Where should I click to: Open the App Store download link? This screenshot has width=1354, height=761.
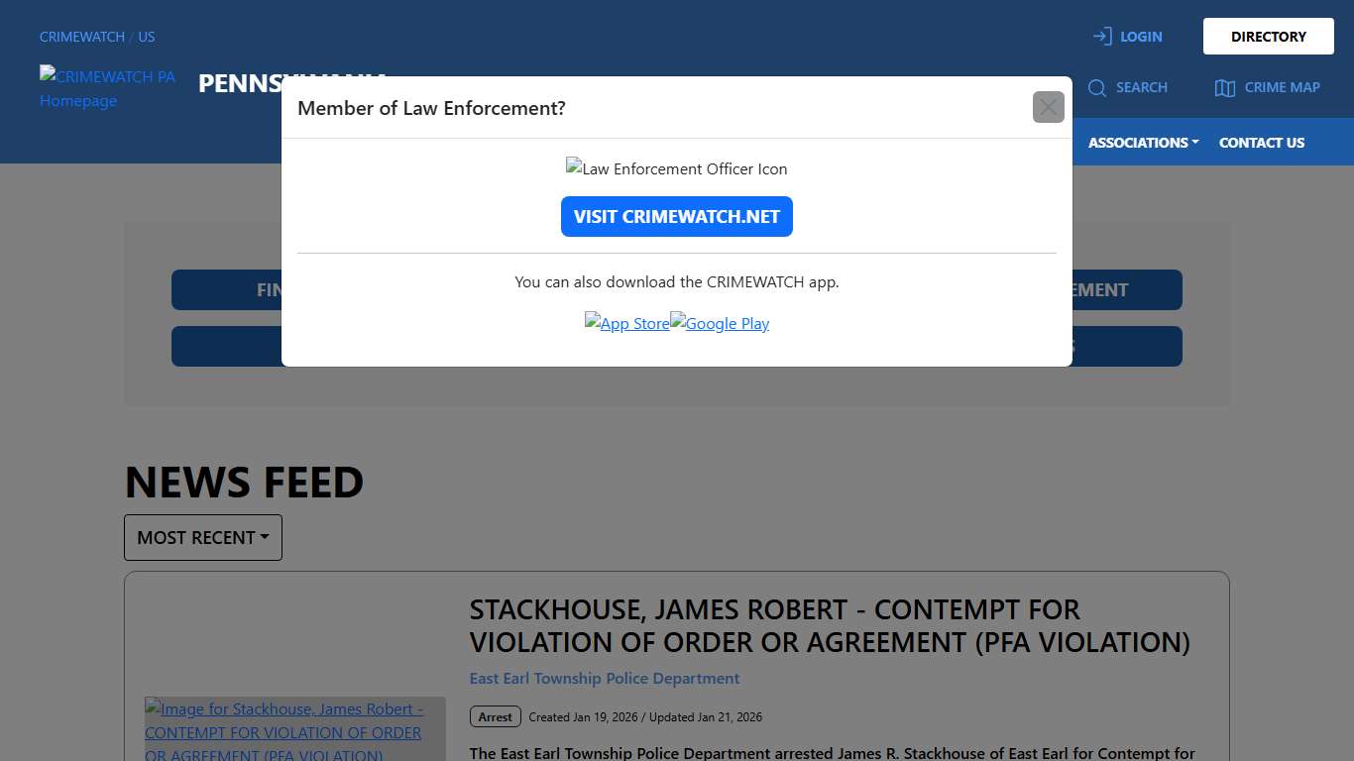(x=627, y=323)
